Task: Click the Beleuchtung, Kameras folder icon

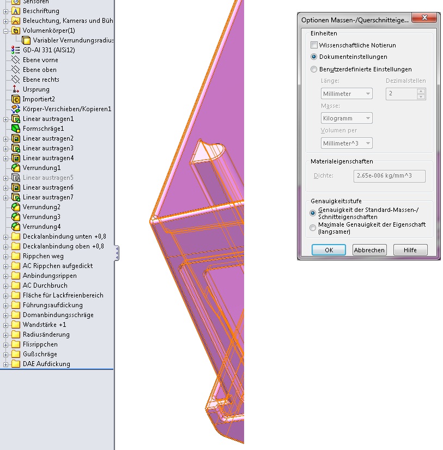Action: 16,21
